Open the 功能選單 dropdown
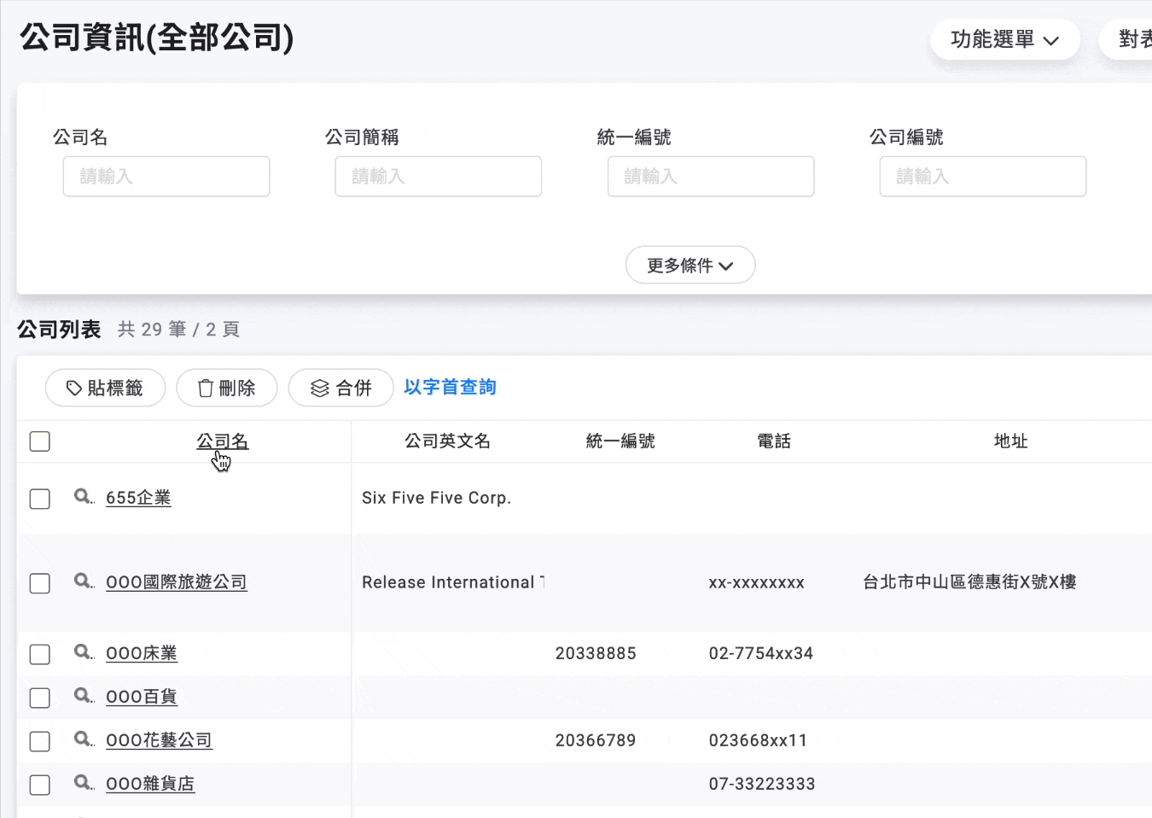Screen dimensions: 1152x818 (1005, 38)
